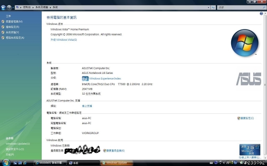Open the Windows Experience Index link
The image size is (267, 166).
pyautogui.click(x=105, y=78)
